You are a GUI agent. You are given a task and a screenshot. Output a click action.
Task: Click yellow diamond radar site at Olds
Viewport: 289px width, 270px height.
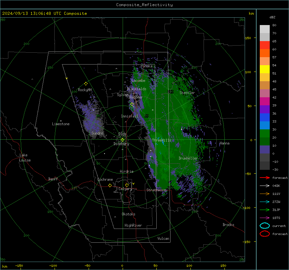(122, 140)
